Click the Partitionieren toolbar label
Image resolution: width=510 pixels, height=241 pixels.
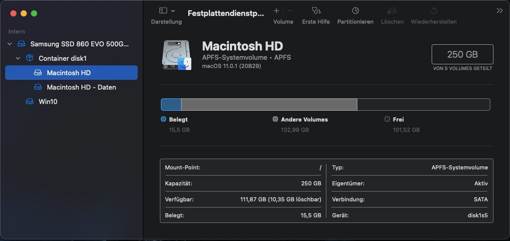click(x=355, y=22)
